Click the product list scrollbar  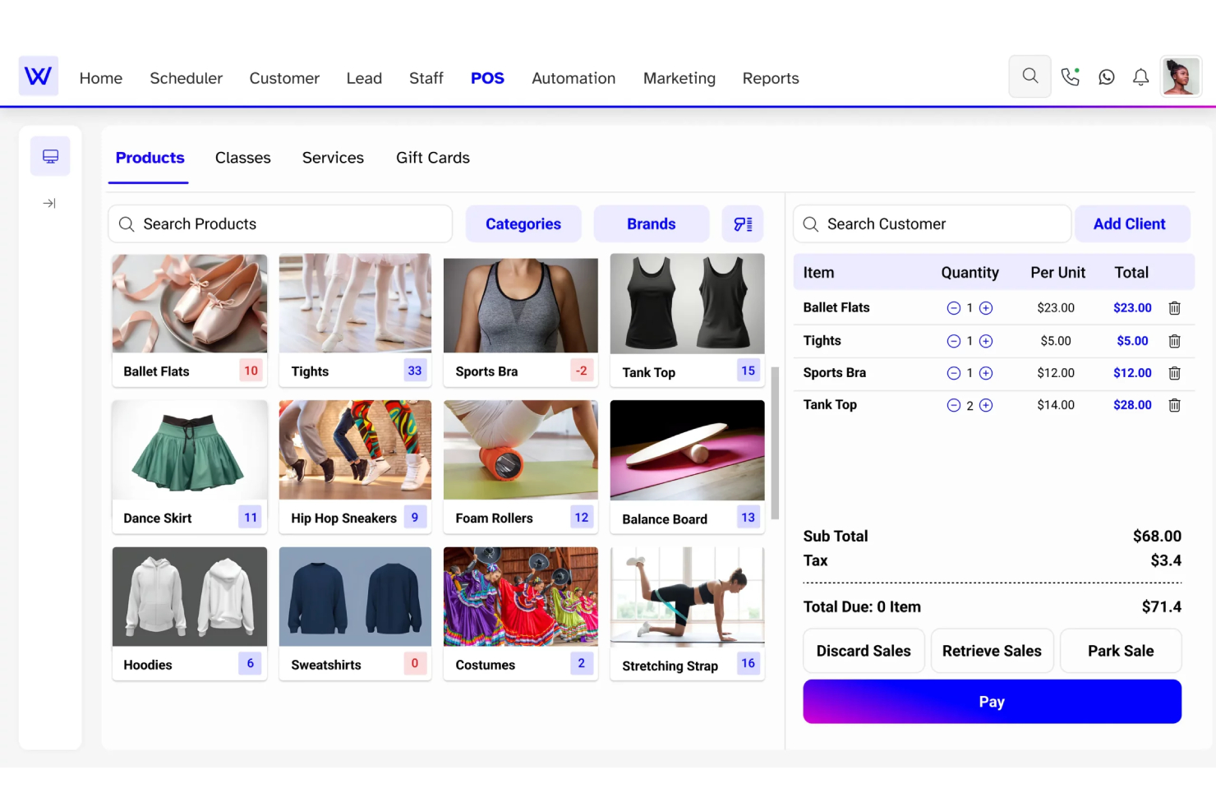(775, 444)
